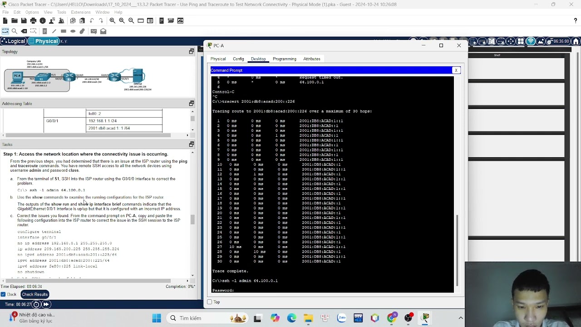Choose the Inspect magnifier tool
The width and height of the screenshot is (581, 327).
[15, 31]
